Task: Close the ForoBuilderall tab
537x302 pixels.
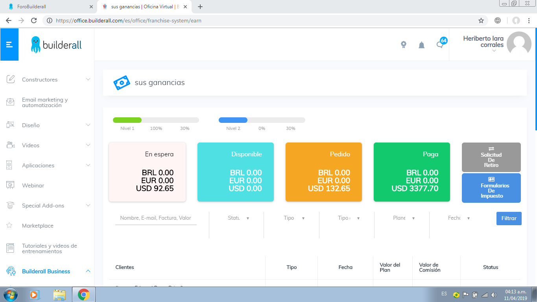Action: click(x=91, y=7)
